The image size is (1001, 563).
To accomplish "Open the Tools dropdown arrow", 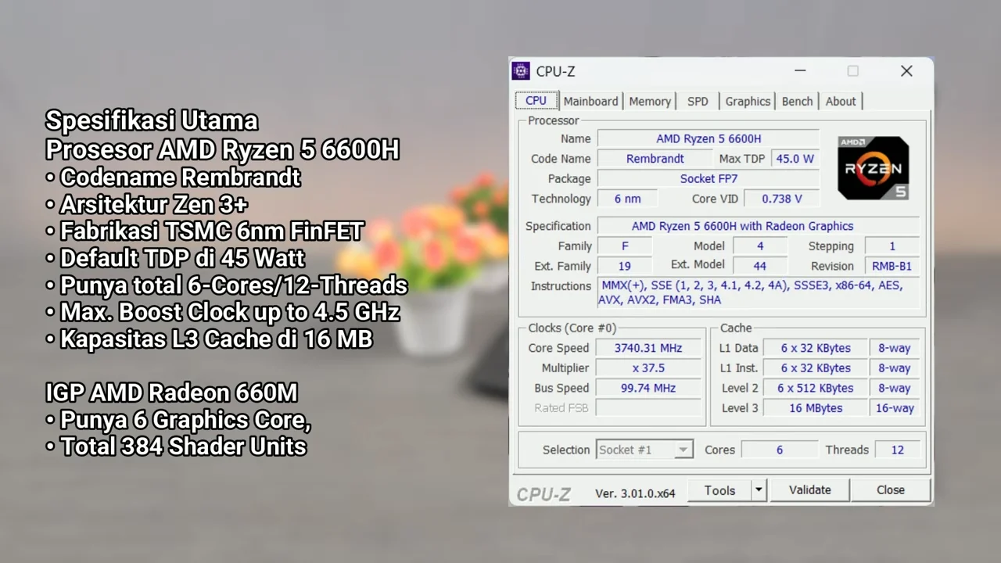I will click(x=758, y=490).
